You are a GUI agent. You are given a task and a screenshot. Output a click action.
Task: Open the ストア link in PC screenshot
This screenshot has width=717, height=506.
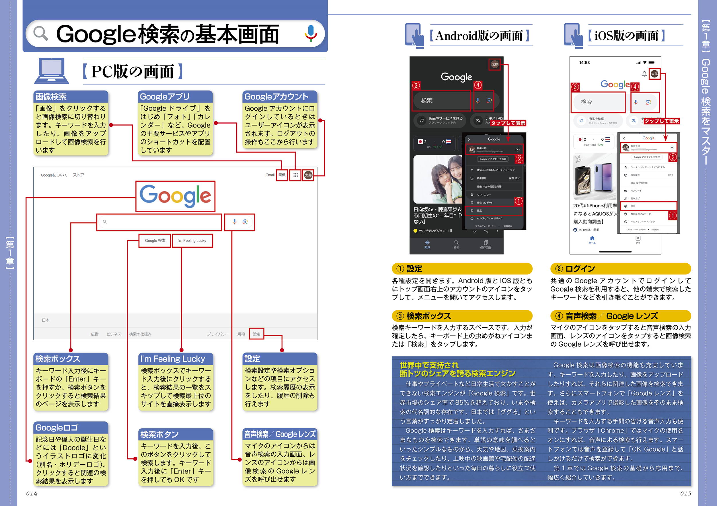(78, 175)
